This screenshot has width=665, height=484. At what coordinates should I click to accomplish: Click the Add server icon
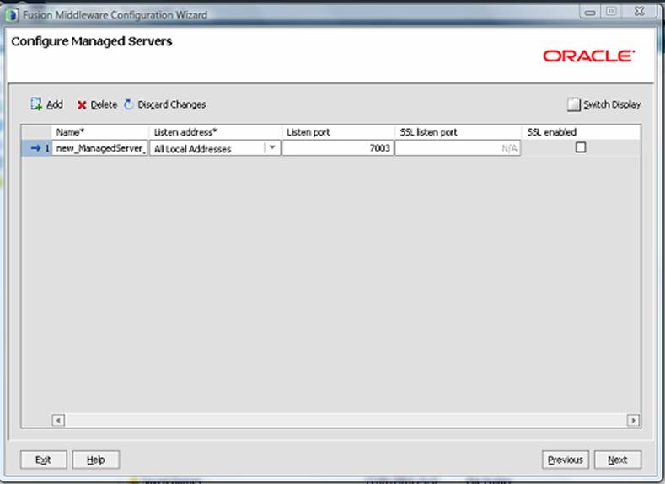click(36, 104)
